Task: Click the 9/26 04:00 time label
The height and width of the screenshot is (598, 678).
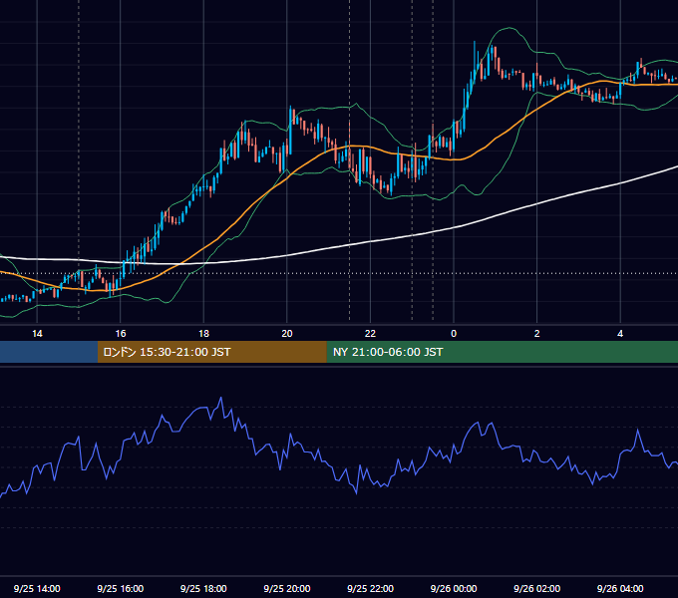Action: pyautogui.click(x=620, y=588)
